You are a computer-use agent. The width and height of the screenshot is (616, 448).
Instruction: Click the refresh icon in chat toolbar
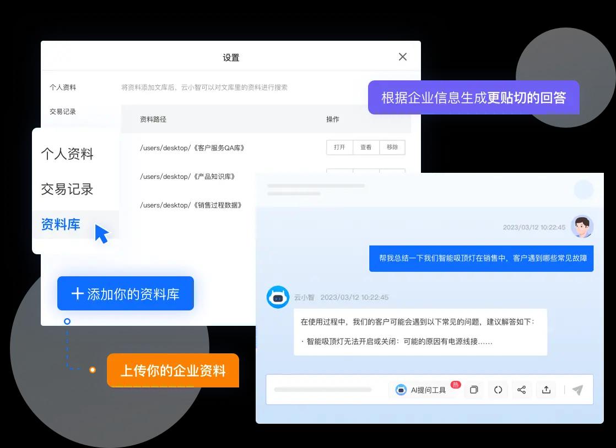[498, 390]
